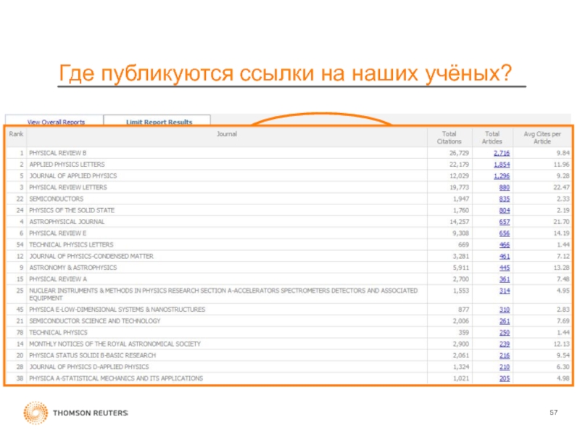Select PHYSICA STATUS SOLIDI B-BASIC RESEARCH name
The height and width of the screenshot is (435, 580).
pos(93,355)
